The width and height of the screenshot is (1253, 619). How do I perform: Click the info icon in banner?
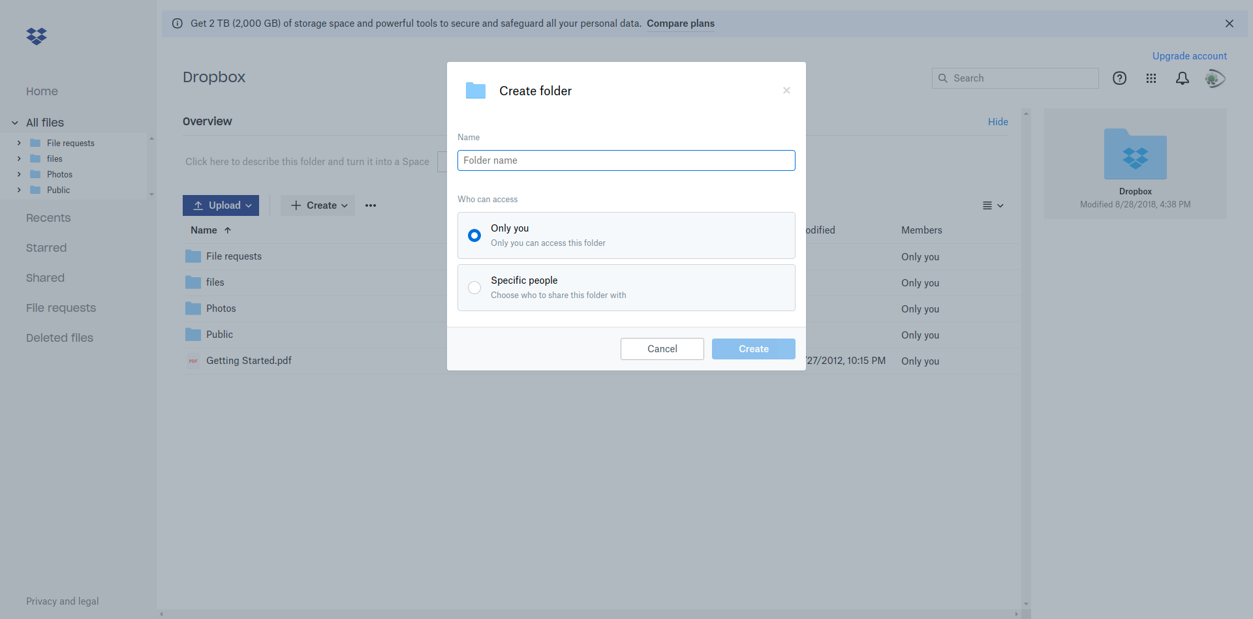[178, 23]
